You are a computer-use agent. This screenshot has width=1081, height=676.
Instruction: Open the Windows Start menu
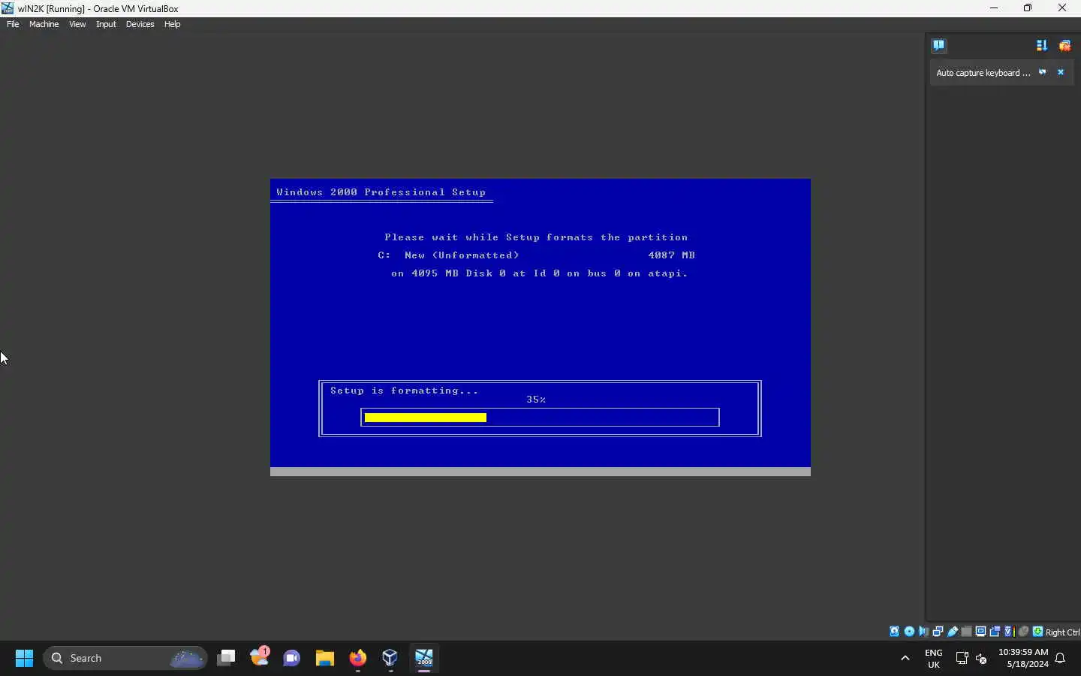[x=24, y=658]
